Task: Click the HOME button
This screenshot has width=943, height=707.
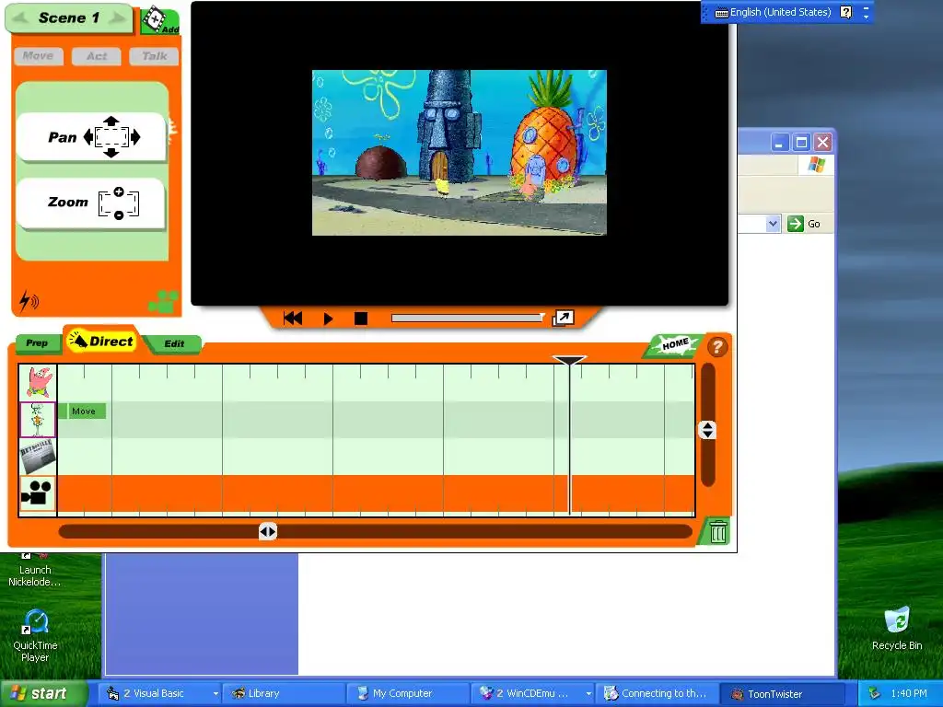Action: pos(675,344)
